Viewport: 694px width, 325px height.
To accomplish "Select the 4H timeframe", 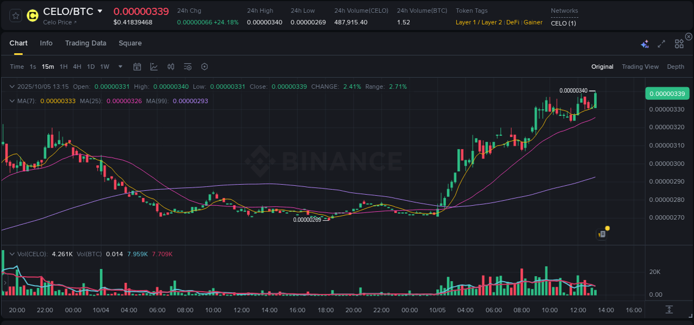I will [77, 67].
